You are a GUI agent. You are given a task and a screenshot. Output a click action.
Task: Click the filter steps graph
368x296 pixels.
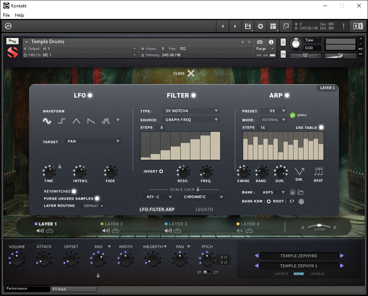[x=180, y=146]
